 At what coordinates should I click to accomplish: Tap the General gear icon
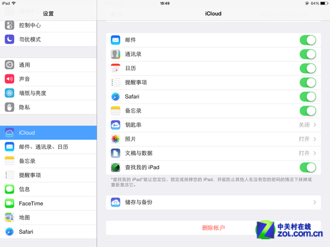point(9,65)
